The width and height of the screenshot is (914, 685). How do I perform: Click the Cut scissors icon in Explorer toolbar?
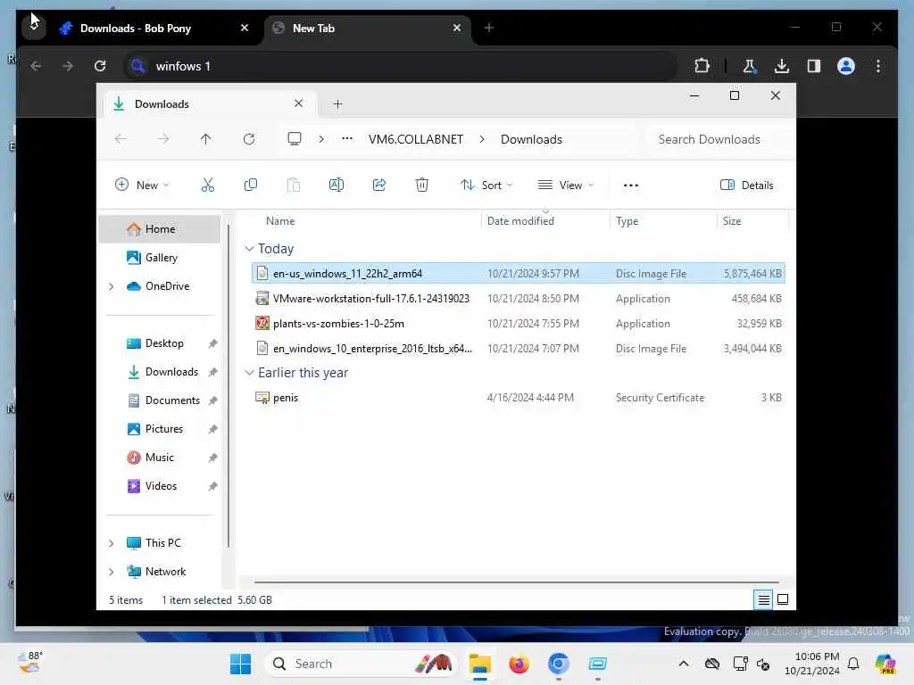[207, 186]
